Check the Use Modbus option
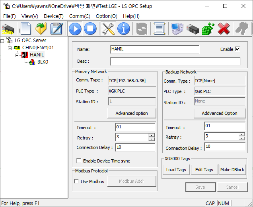Image resolution: width=253 pixels, height=207 pixels. coord(76,181)
